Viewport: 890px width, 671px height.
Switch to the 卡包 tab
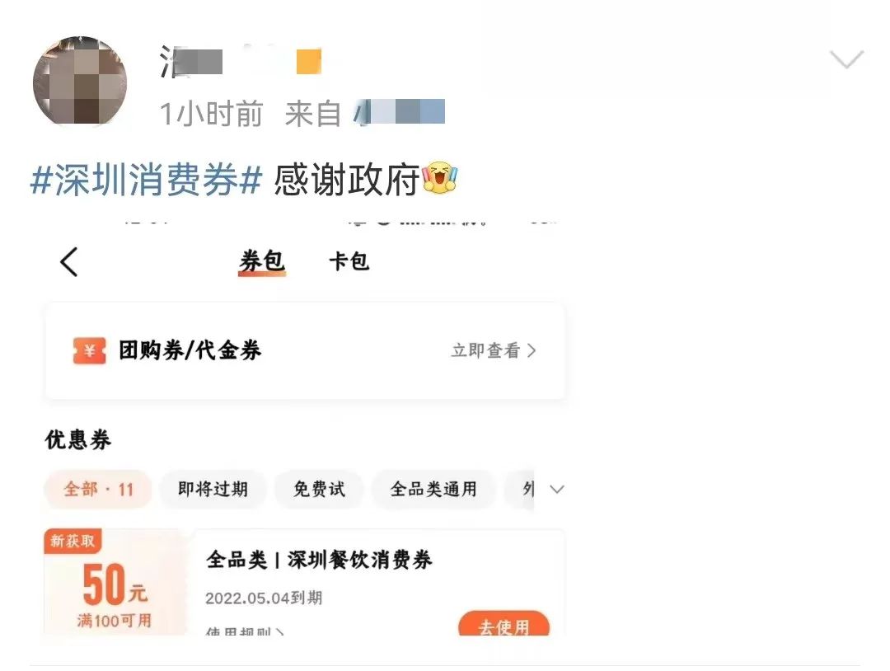[349, 261]
